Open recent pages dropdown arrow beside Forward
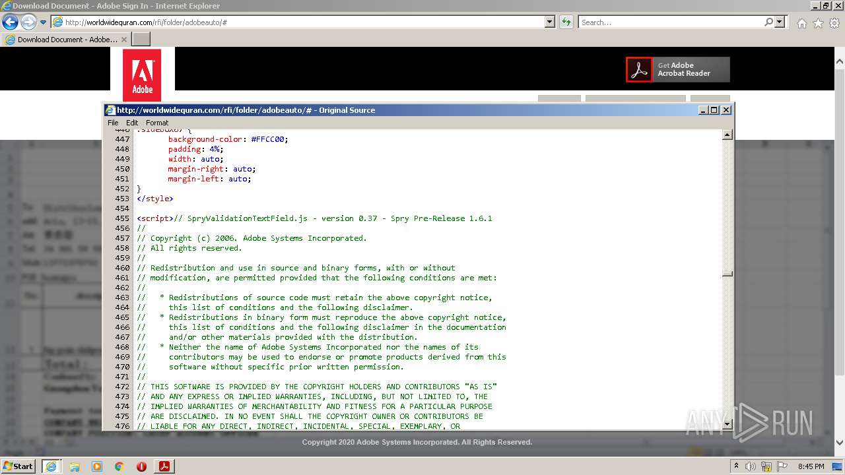 click(43, 22)
